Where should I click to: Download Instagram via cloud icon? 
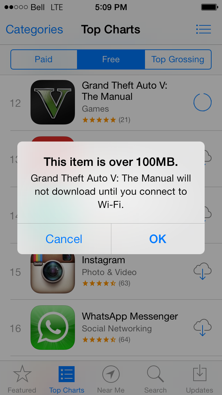(202, 271)
